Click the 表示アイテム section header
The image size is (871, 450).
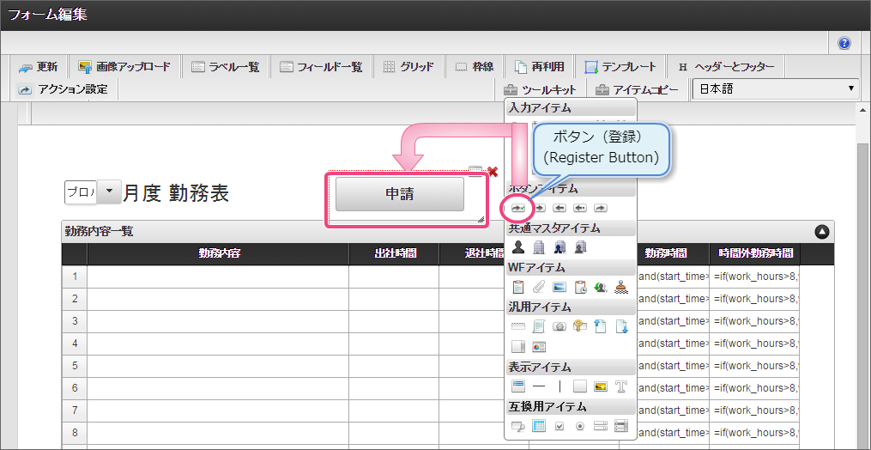(571, 367)
